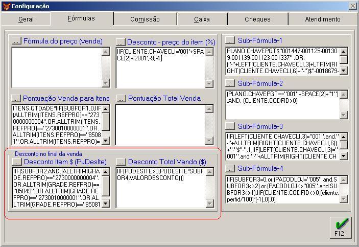This screenshot has height=247, width=359.
Task: Open the Cheques tab
Action: tap(257, 19)
